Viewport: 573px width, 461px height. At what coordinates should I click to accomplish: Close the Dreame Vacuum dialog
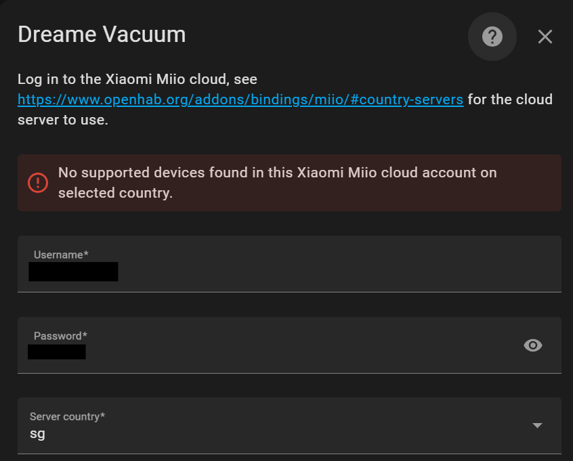(x=545, y=37)
